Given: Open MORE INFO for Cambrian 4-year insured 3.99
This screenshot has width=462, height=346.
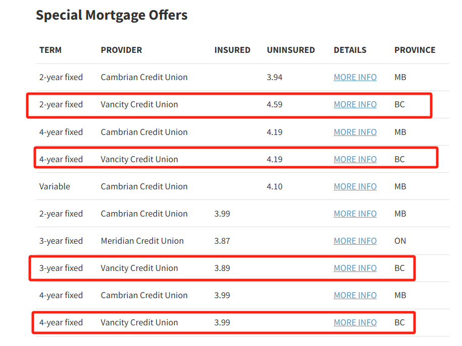Looking at the screenshot, I should pyautogui.click(x=355, y=295).
